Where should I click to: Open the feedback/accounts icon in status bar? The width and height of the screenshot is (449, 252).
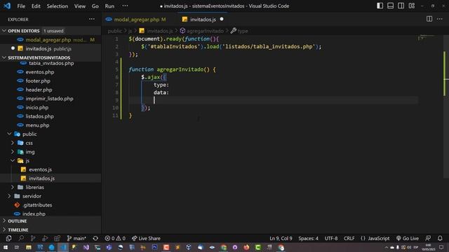(x=428, y=238)
